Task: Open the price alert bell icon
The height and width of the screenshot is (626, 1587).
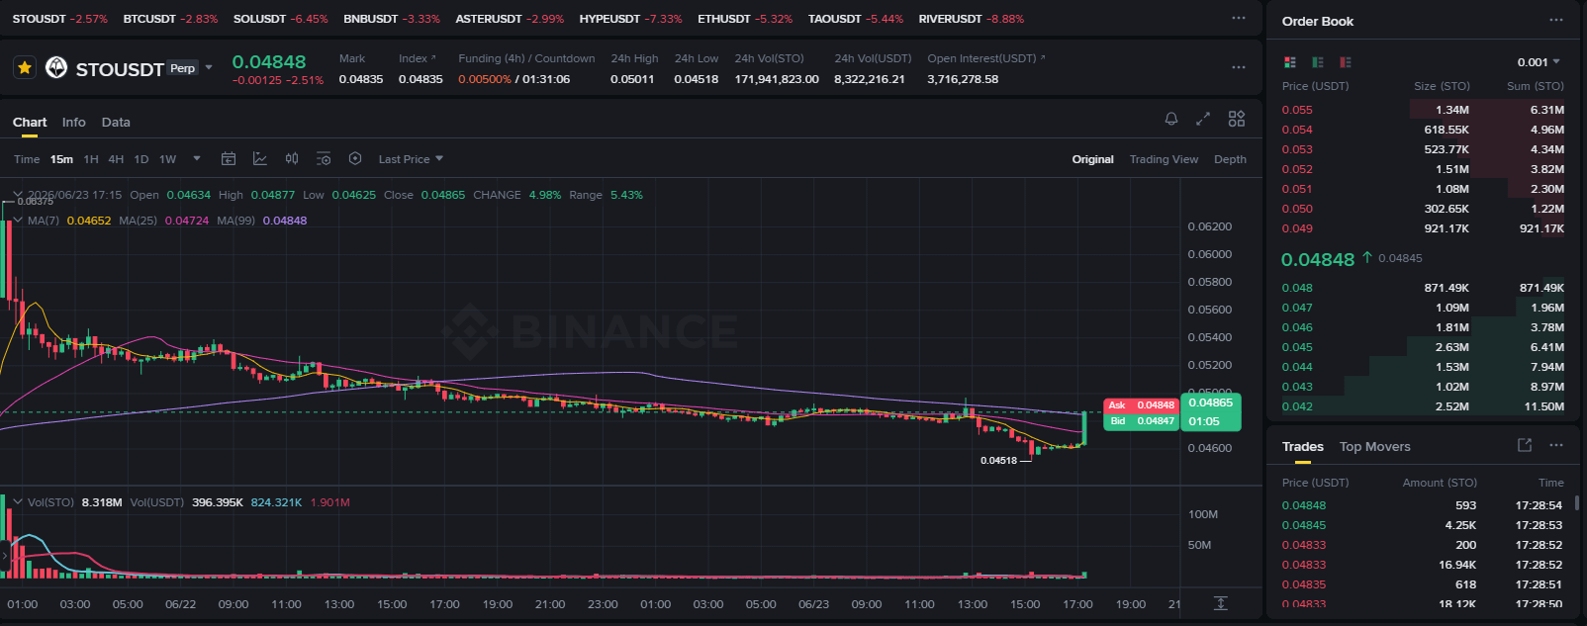Action: pyautogui.click(x=1171, y=119)
